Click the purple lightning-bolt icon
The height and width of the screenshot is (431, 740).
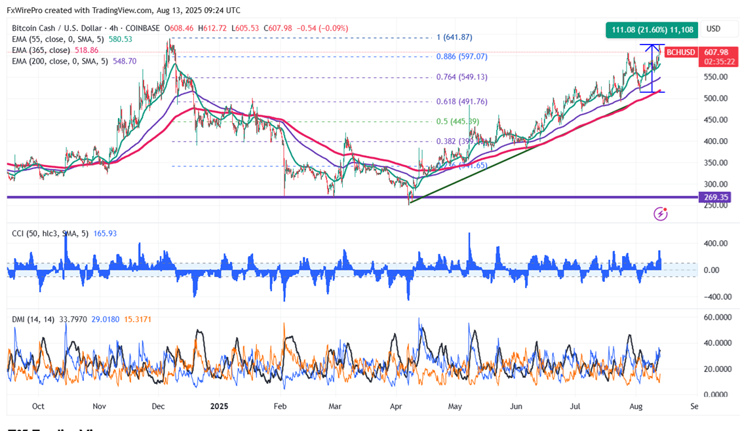click(660, 214)
